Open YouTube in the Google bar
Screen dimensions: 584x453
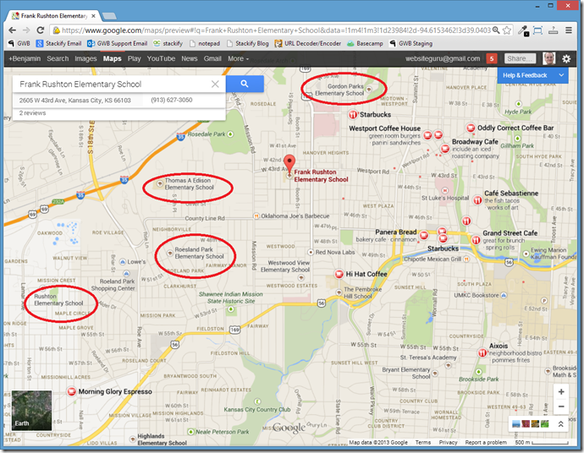(x=161, y=59)
